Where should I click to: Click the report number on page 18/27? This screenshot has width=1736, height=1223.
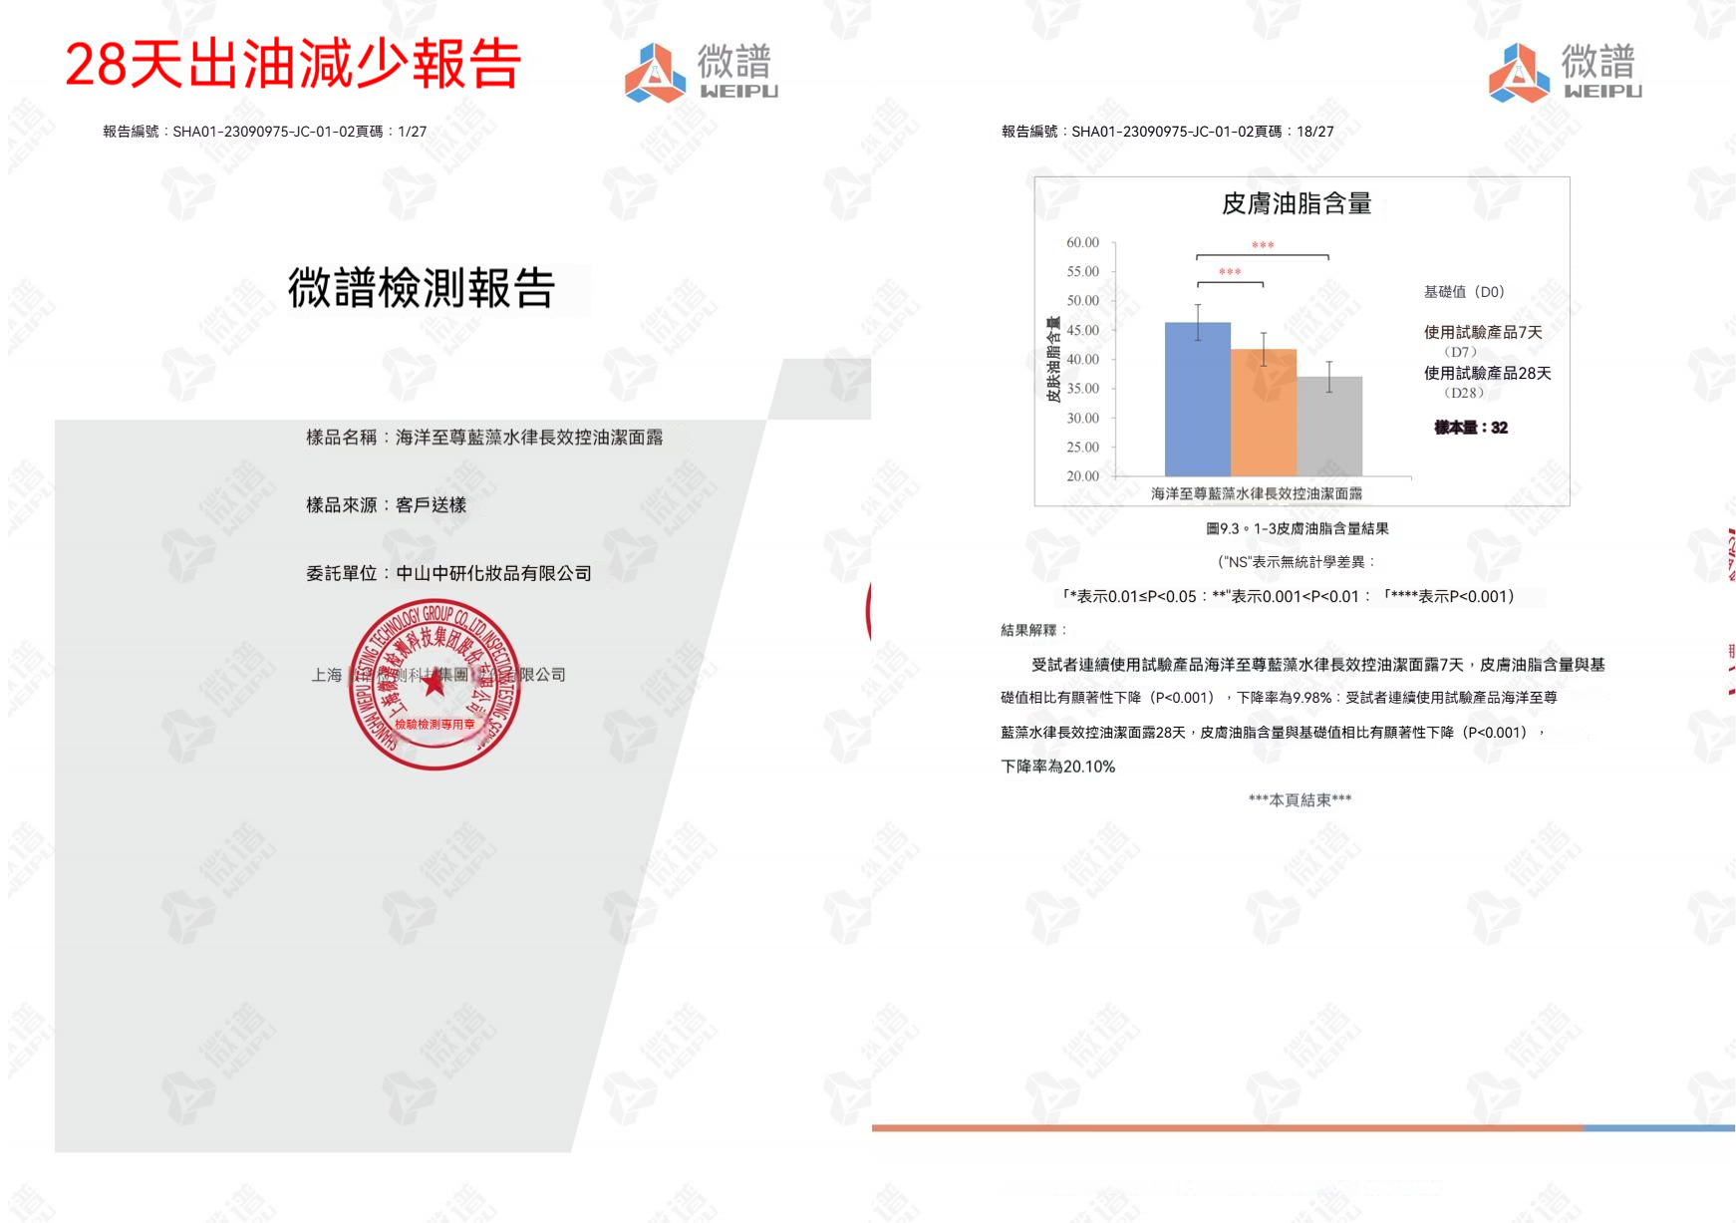point(1167,132)
